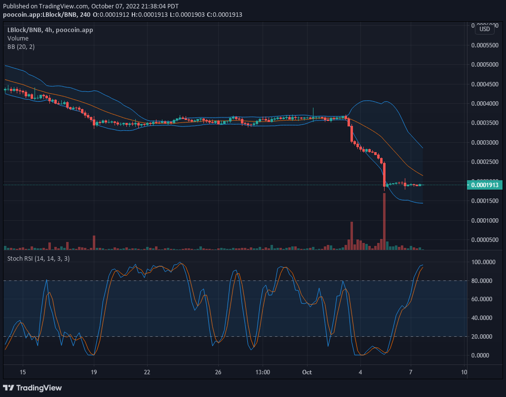Click the 15 date label on time axis
The height and width of the screenshot is (397, 506).
(23, 372)
